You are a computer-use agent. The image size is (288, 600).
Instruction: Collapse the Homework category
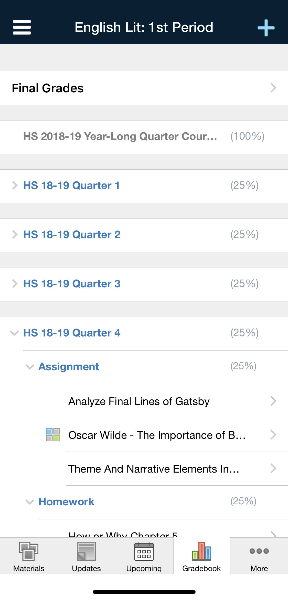[x=30, y=502]
